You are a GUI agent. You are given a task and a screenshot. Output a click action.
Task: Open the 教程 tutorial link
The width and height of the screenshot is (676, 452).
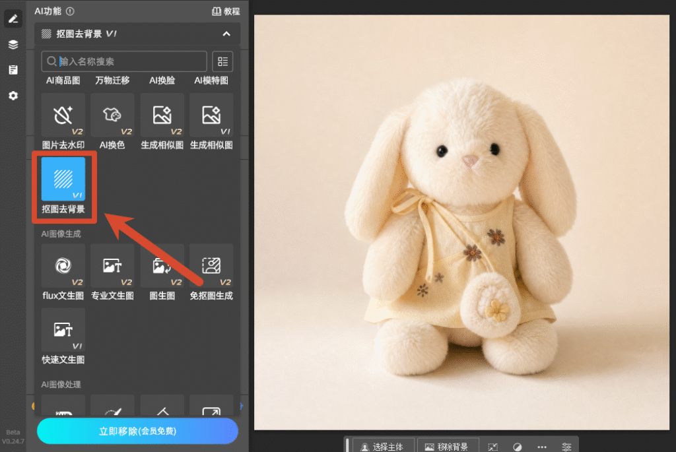(x=226, y=11)
